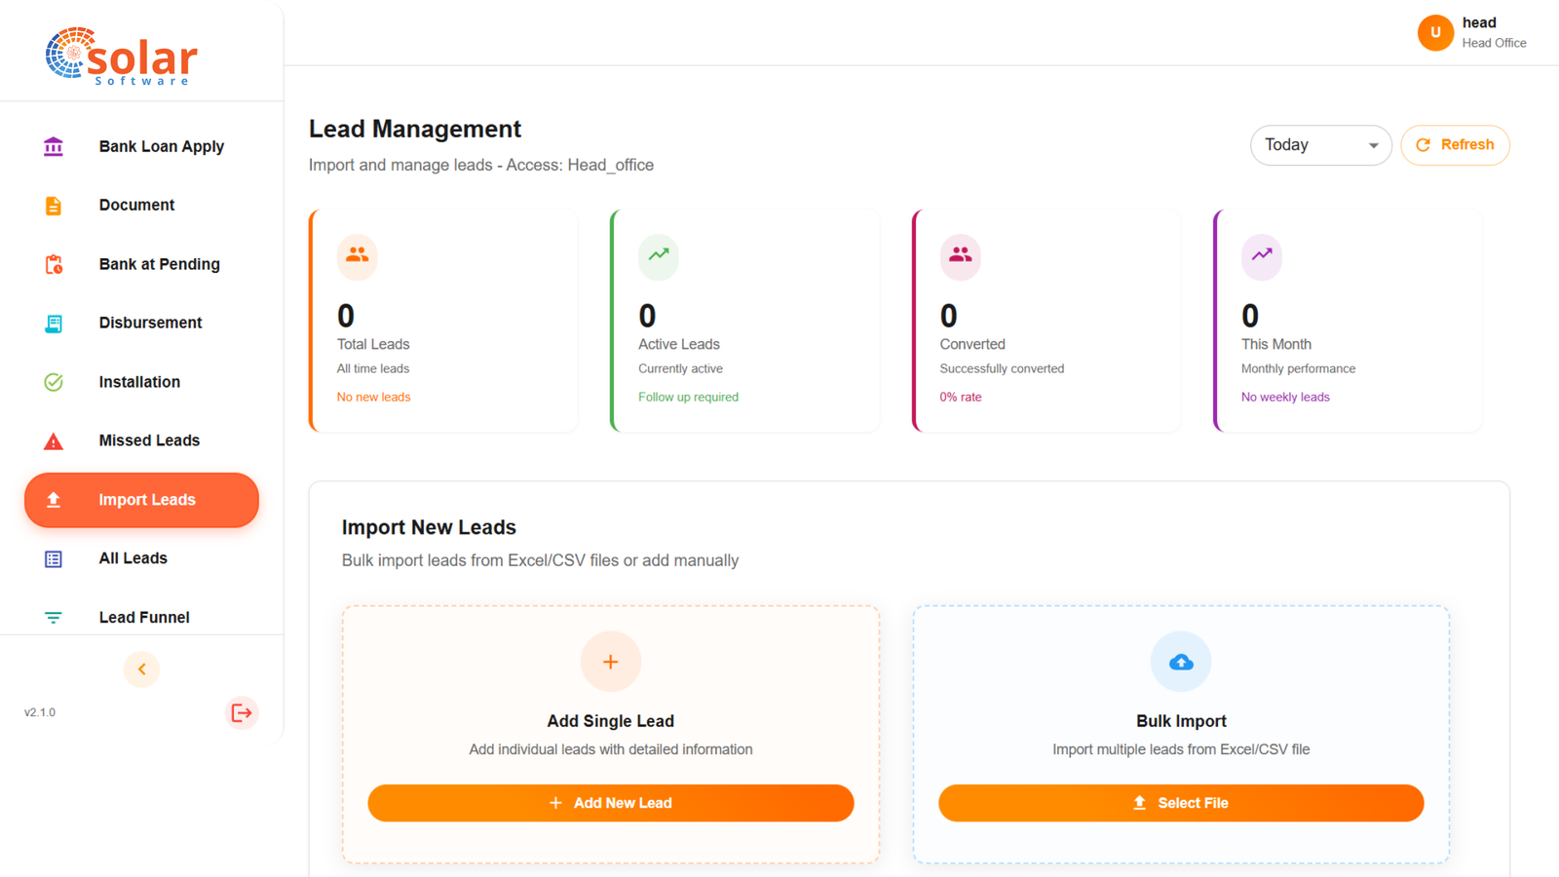Open the Lead Funnel filter icon
1559x877 pixels.
point(53,617)
